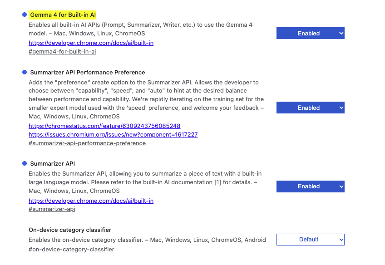Open the #summarizer-api anchor link

[x=52, y=209]
